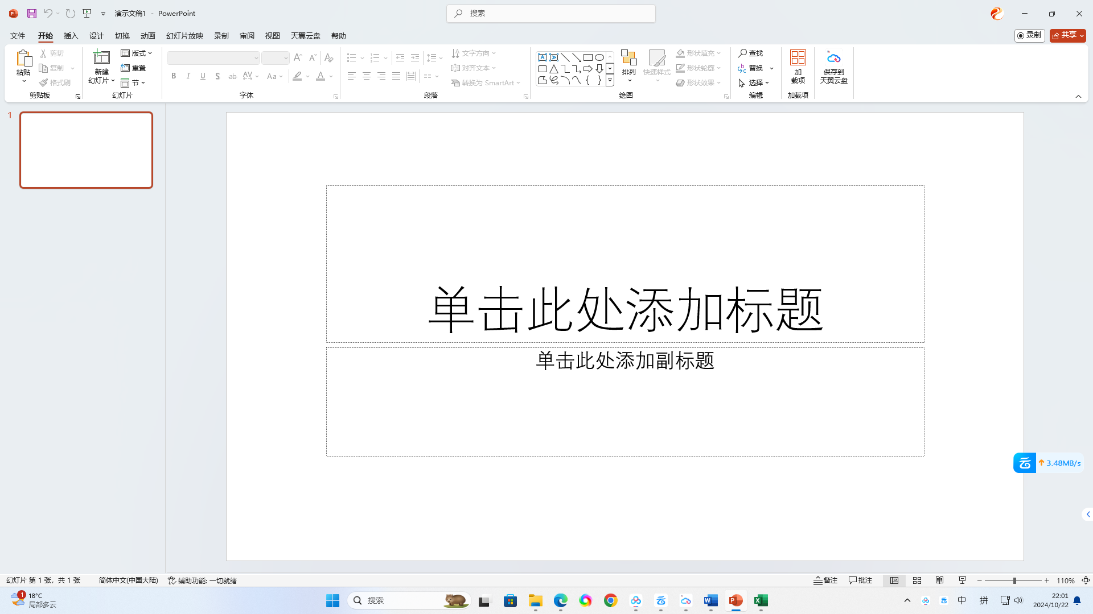Open the font size dropdown

click(286, 57)
